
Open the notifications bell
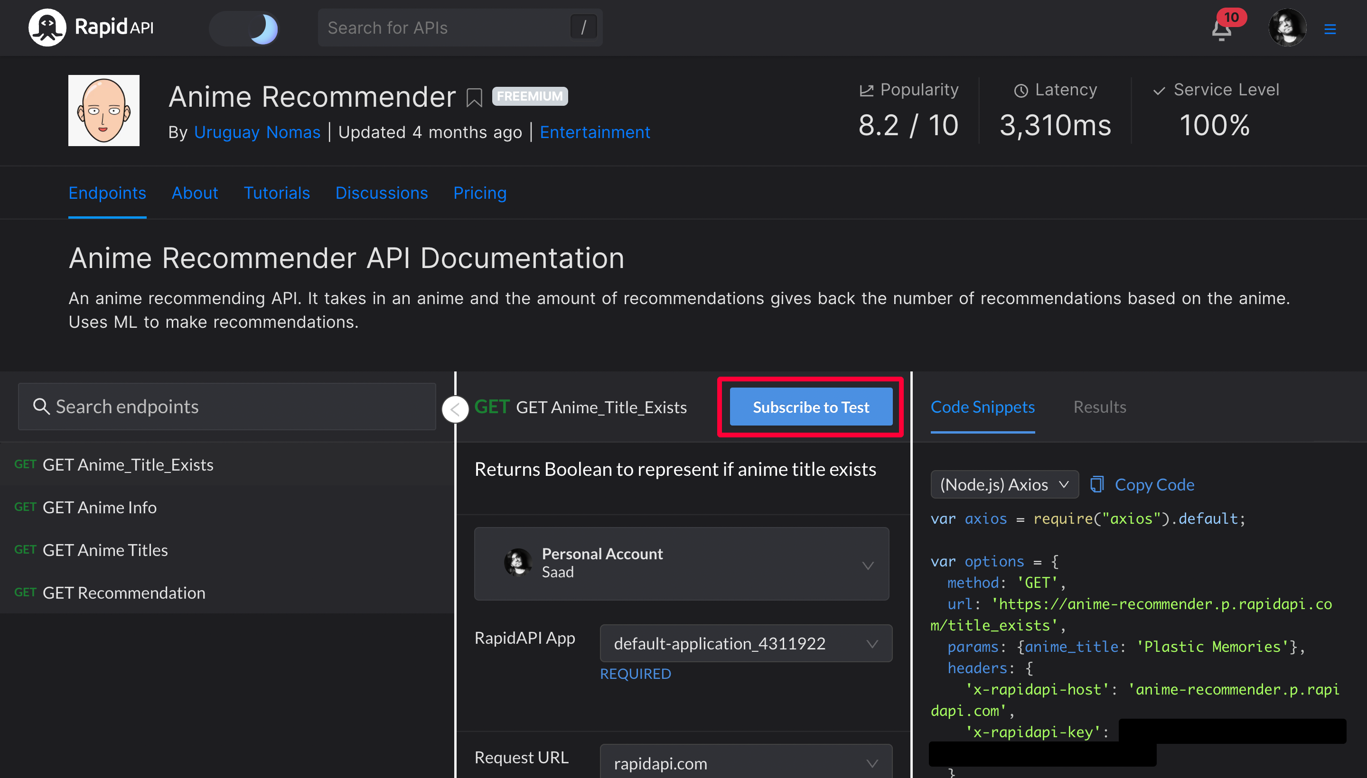coord(1221,31)
